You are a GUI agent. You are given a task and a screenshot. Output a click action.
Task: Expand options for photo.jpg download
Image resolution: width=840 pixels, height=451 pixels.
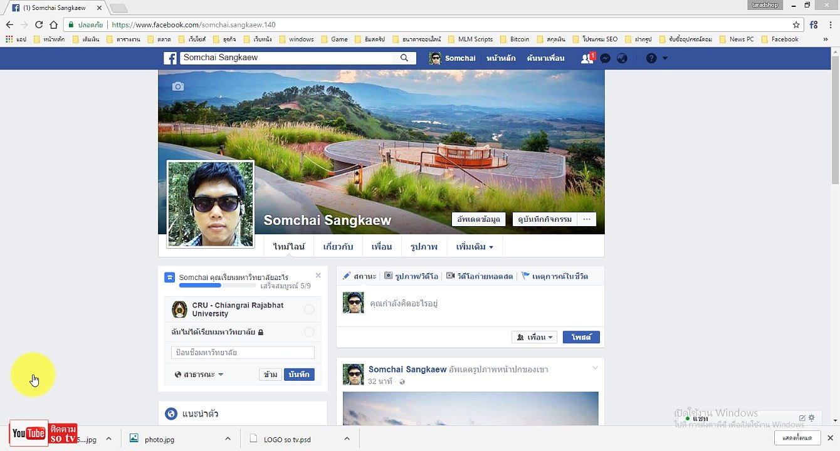tap(228, 439)
